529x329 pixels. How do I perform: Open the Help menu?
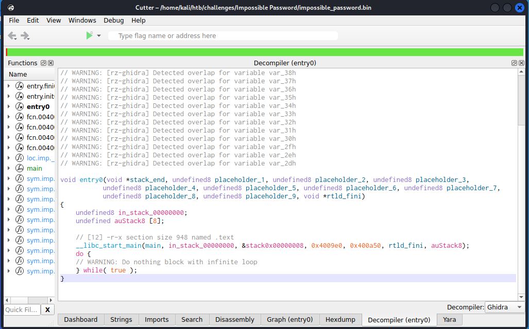(x=139, y=20)
